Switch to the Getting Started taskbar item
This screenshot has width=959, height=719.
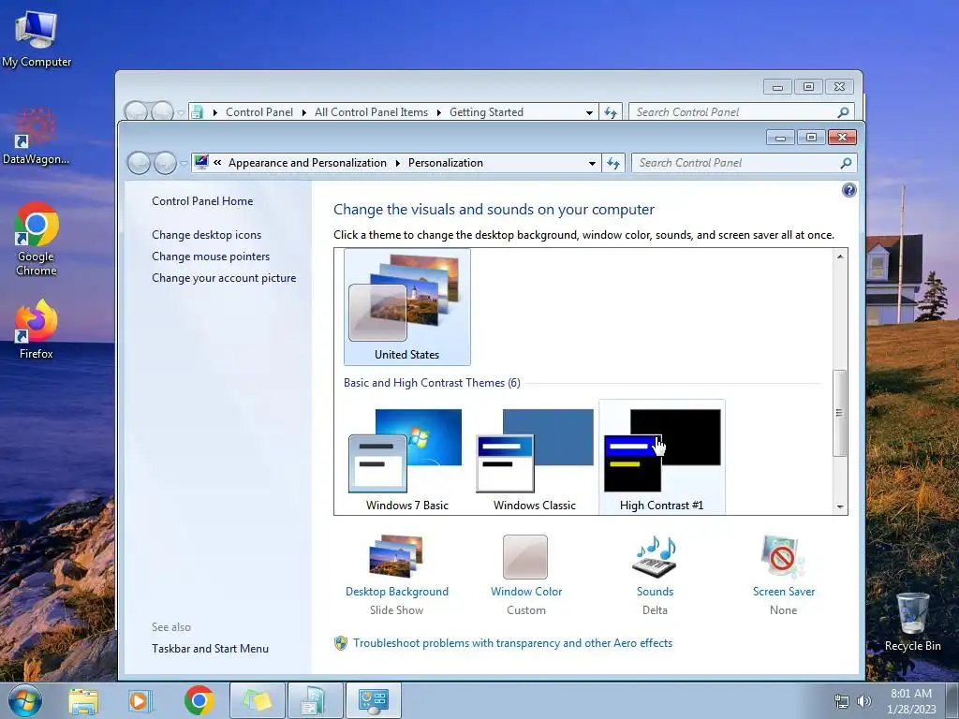tap(315, 700)
